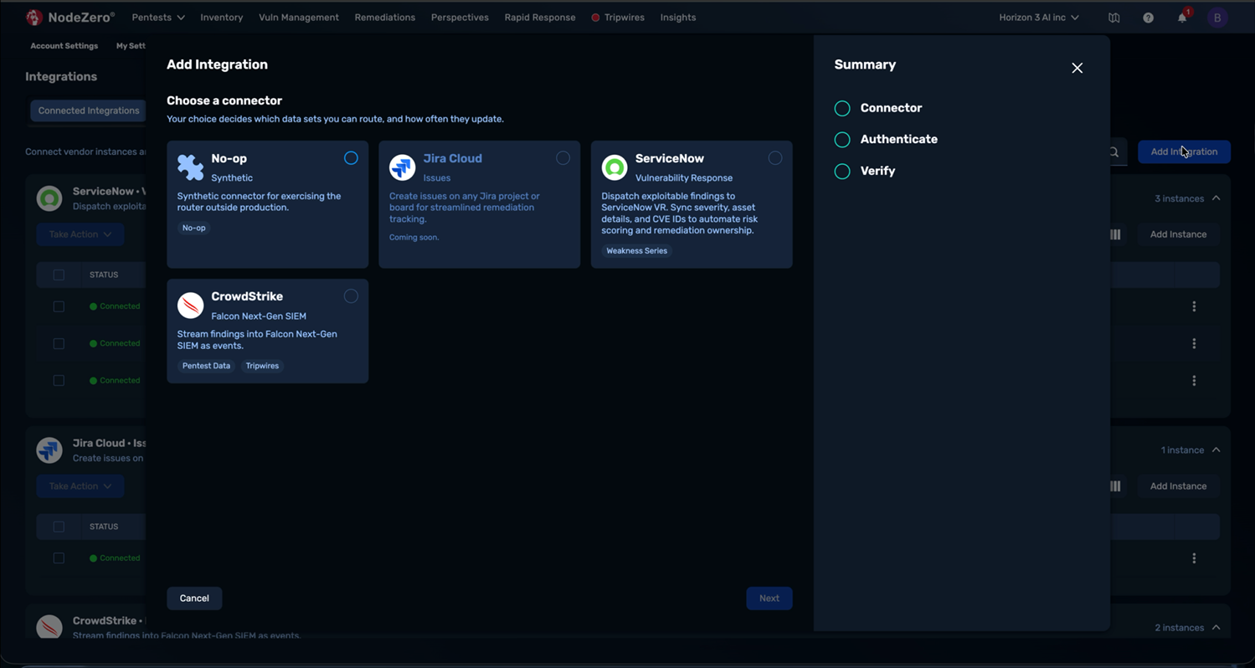The height and width of the screenshot is (668, 1255).
Task: Click Add Instance in ServiceNow section
Action: pos(1178,234)
